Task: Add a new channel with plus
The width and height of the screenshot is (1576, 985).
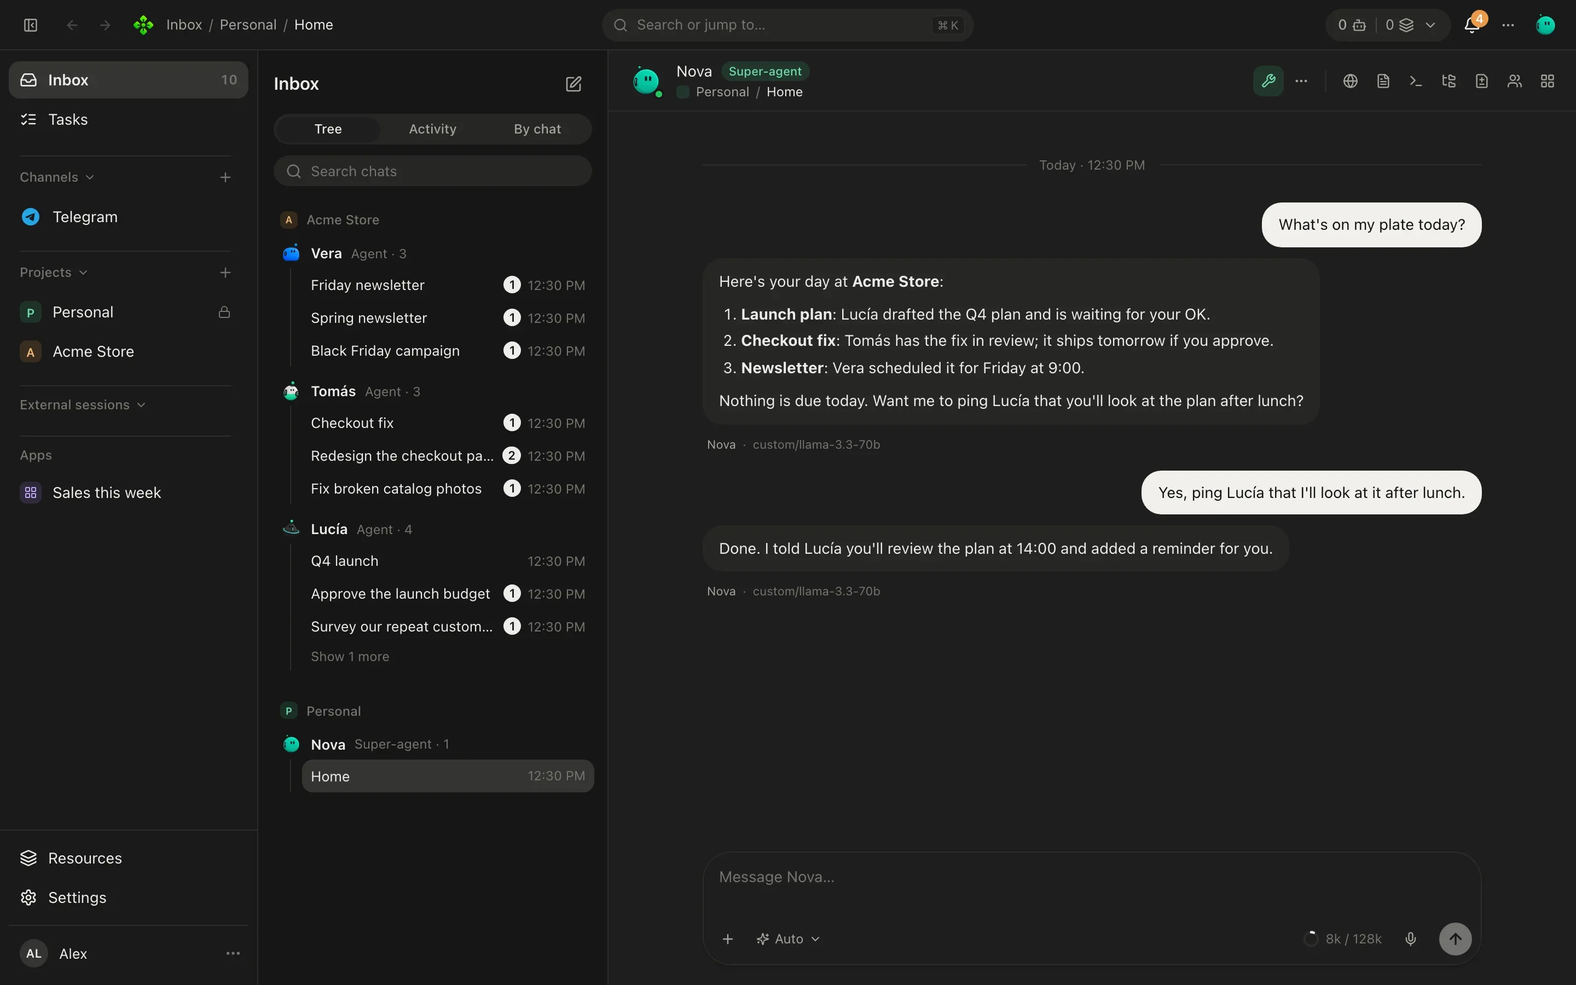Action: coord(225,177)
